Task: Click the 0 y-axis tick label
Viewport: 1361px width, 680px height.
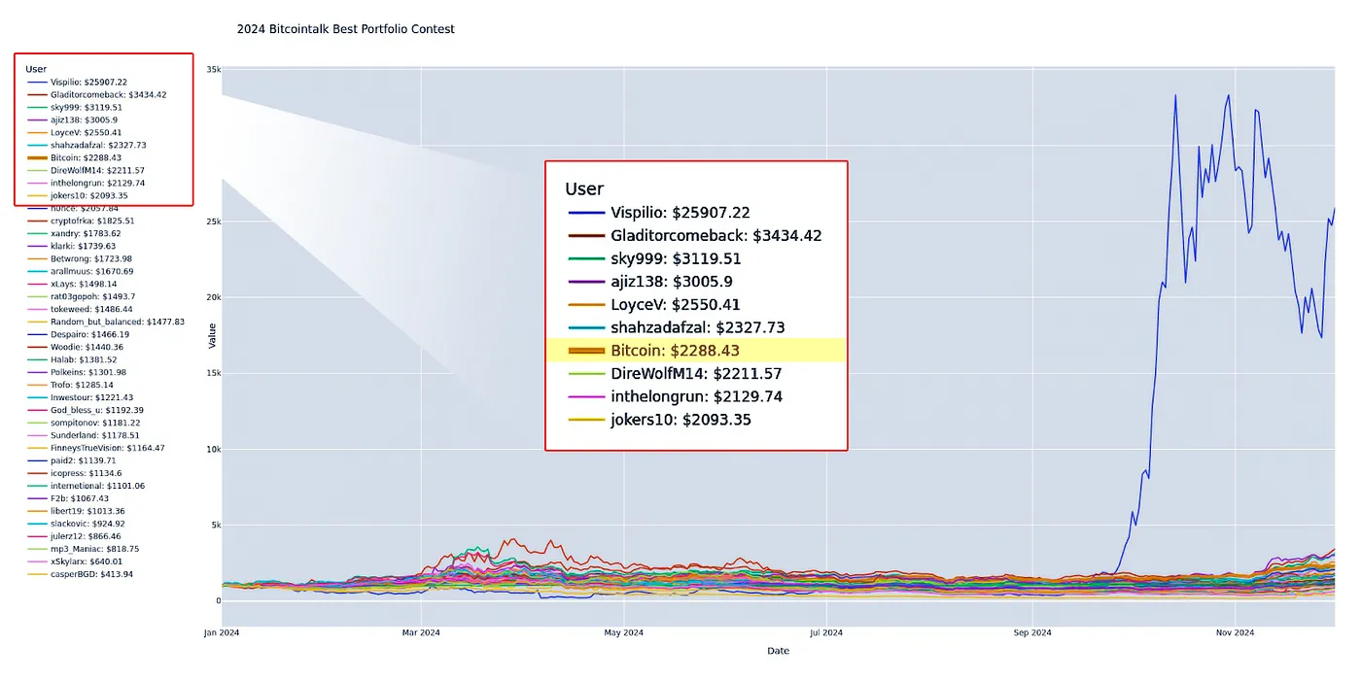Action: click(219, 600)
